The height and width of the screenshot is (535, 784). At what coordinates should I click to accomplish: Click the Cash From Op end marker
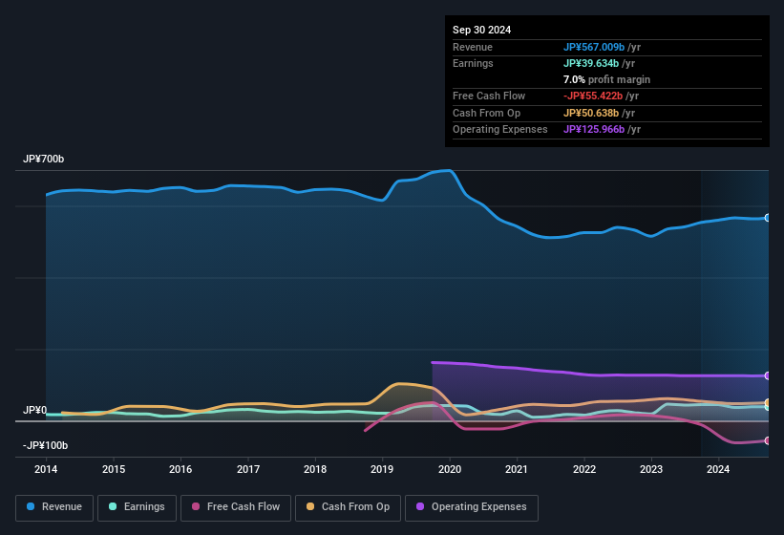[x=768, y=402]
